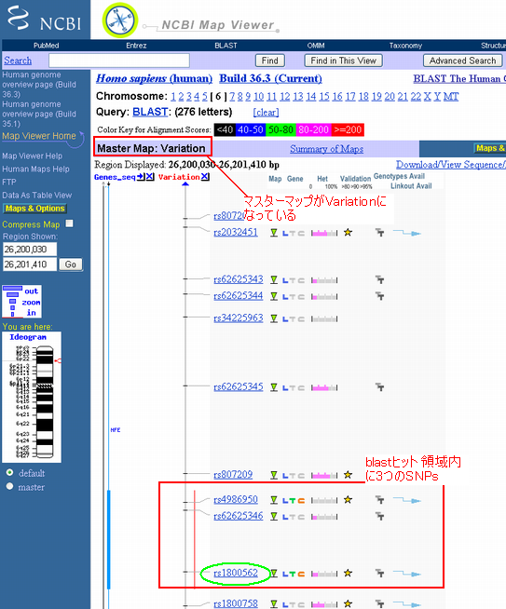Click the star icon next to rs807209
The height and width of the screenshot is (609, 506).
point(348,475)
